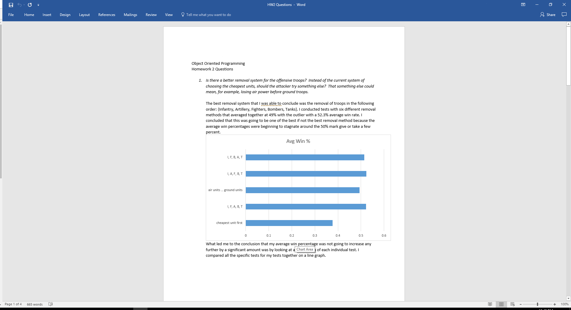Click the Tell me what you want to do box
The height and width of the screenshot is (310, 571).
click(208, 15)
